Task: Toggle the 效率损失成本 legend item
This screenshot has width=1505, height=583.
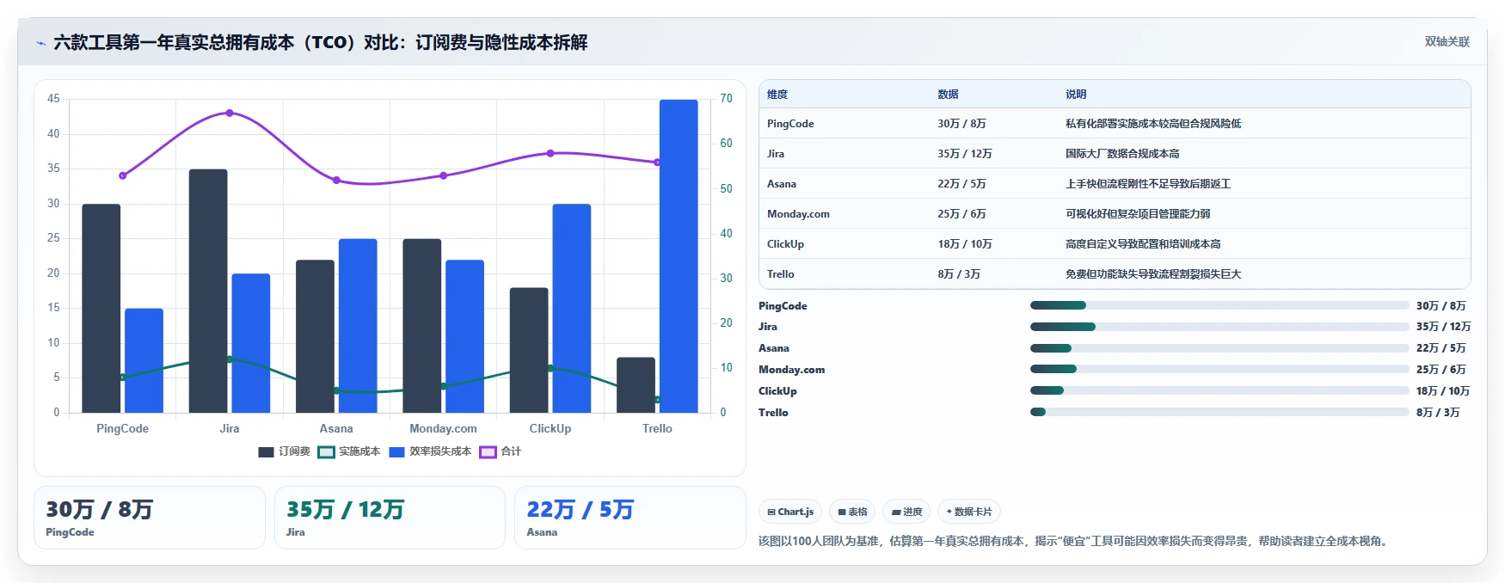Action: (430, 451)
